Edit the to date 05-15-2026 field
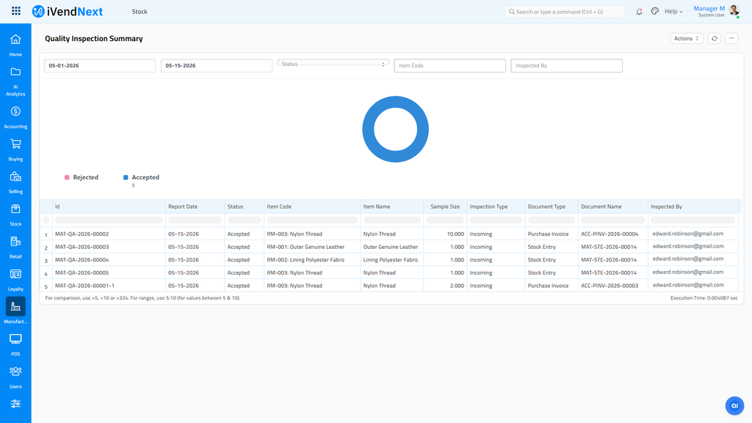Screen dimensions: 752x423 click(217, 65)
